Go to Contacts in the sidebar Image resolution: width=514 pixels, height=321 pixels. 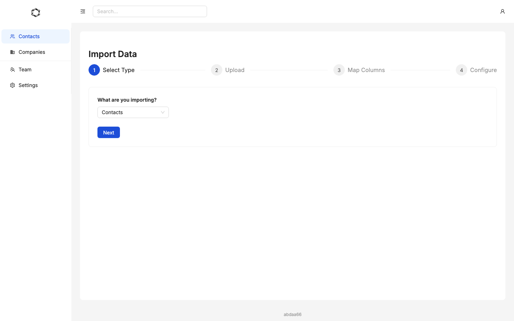(36, 36)
